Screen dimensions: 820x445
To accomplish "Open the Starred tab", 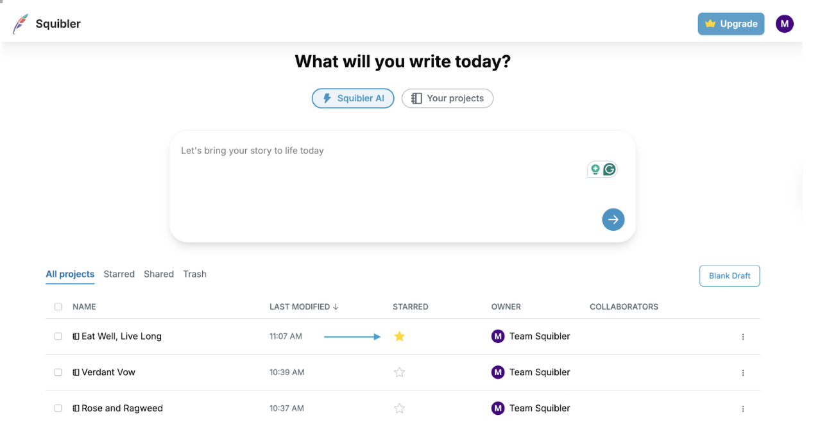I will pyautogui.click(x=119, y=274).
